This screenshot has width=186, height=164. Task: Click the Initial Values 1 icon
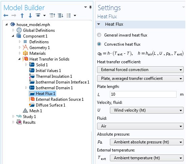tap(32, 70)
